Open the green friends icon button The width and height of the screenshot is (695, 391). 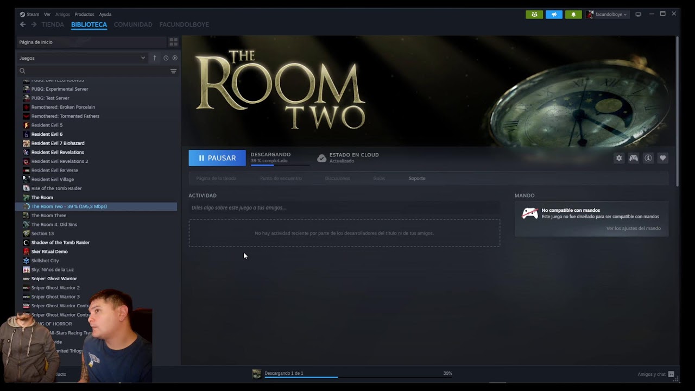pos(534,15)
